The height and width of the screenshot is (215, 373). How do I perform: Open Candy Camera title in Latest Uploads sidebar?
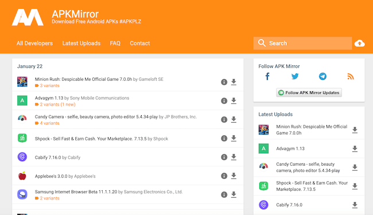pos(308,167)
